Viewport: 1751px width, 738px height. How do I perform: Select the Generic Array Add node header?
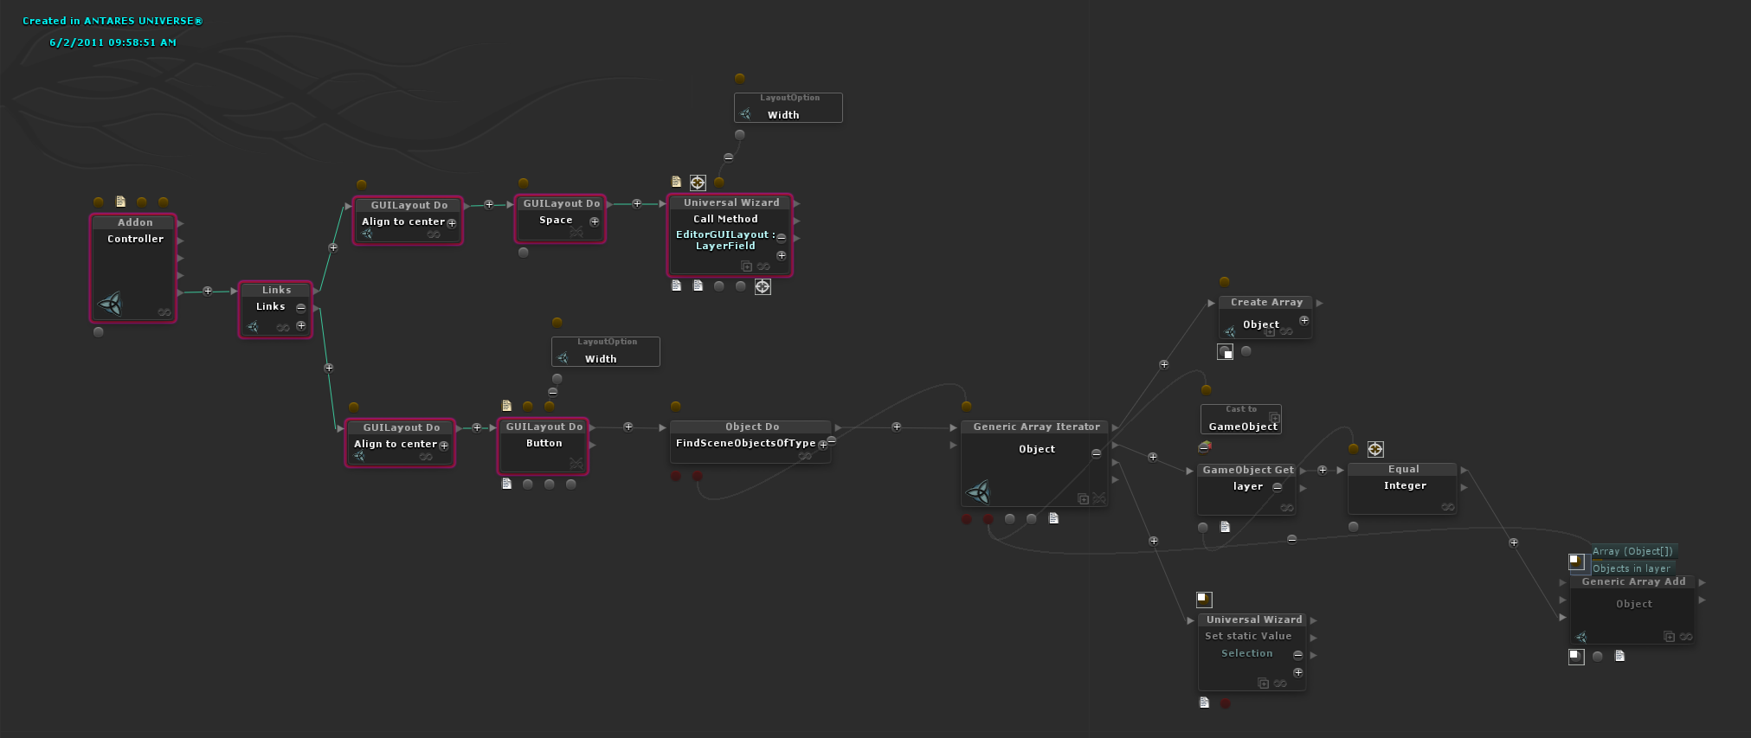coord(1633,582)
